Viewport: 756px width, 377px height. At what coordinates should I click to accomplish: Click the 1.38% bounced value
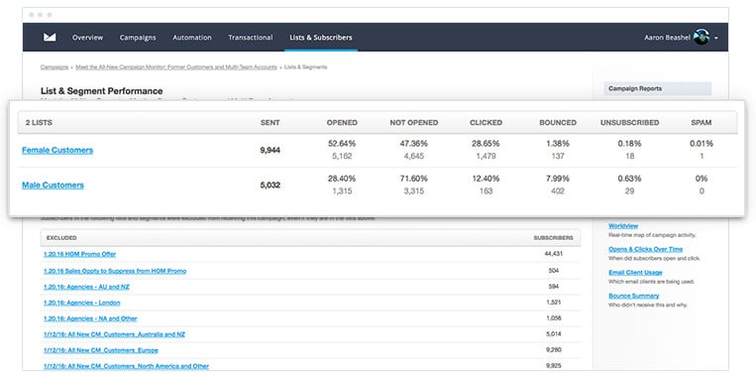click(x=558, y=144)
